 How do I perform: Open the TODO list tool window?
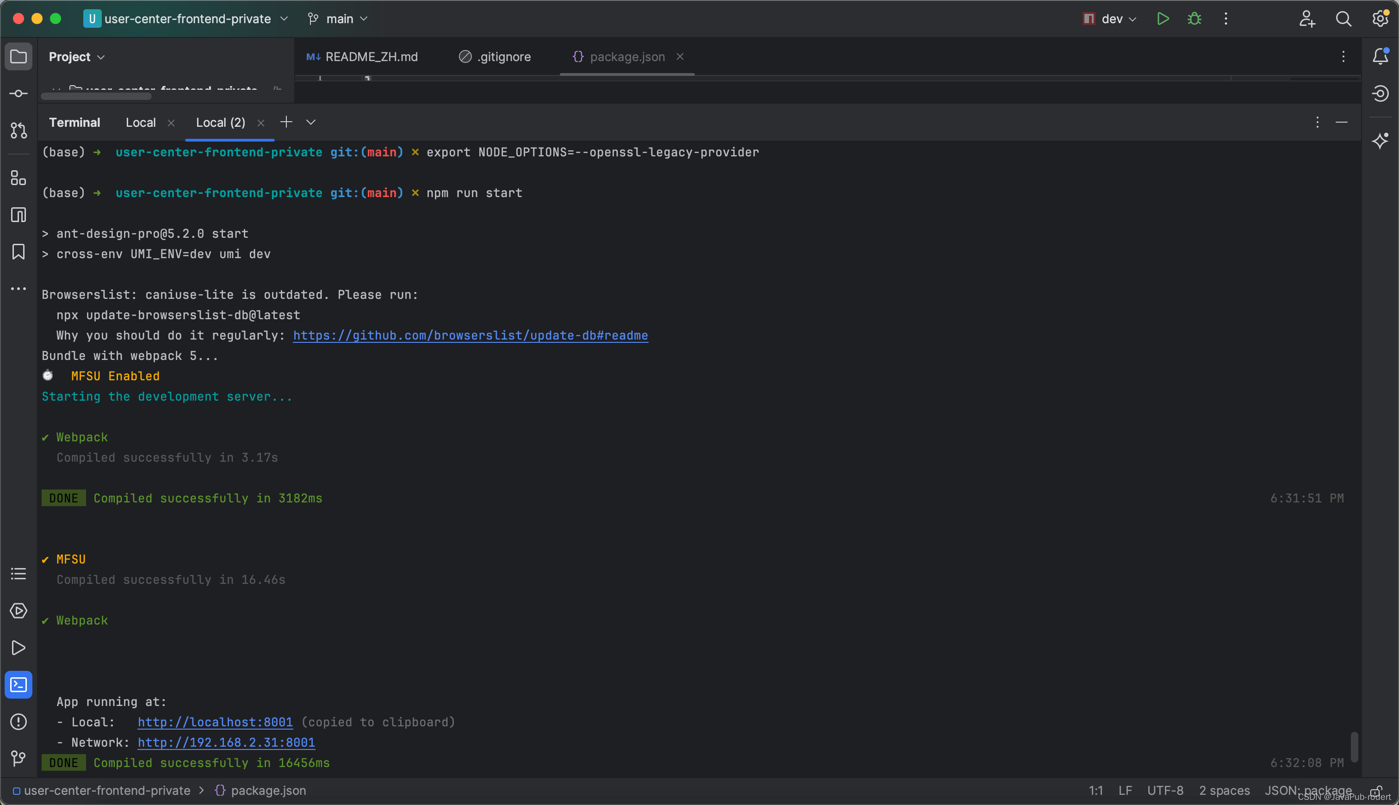pyautogui.click(x=18, y=574)
